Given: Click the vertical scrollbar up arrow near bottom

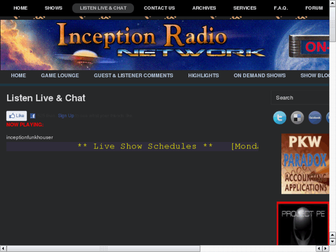Looking at the screenshot, I should click(333, 235).
